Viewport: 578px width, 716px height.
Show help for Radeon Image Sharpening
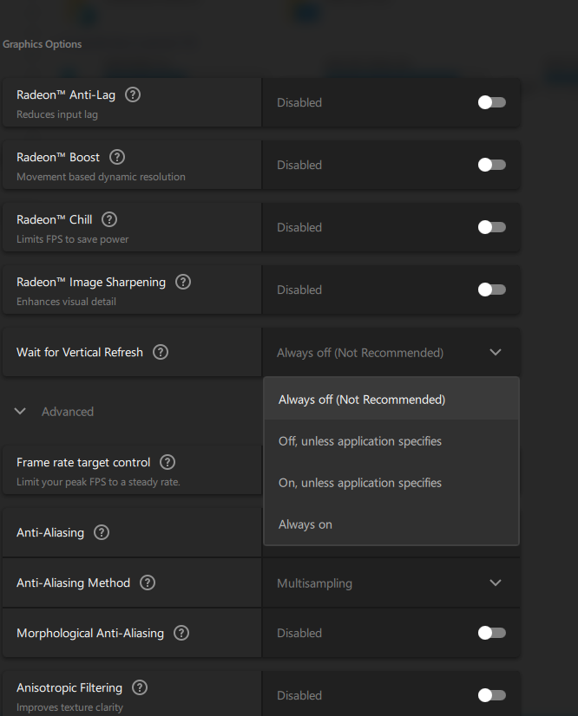[x=183, y=282]
